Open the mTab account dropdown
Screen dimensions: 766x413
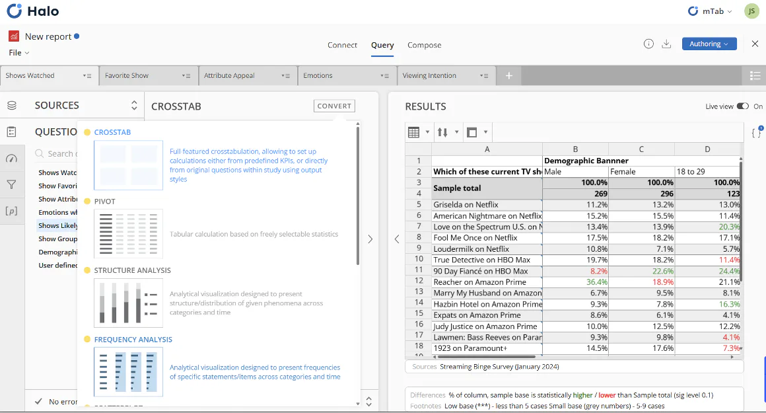tap(710, 11)
